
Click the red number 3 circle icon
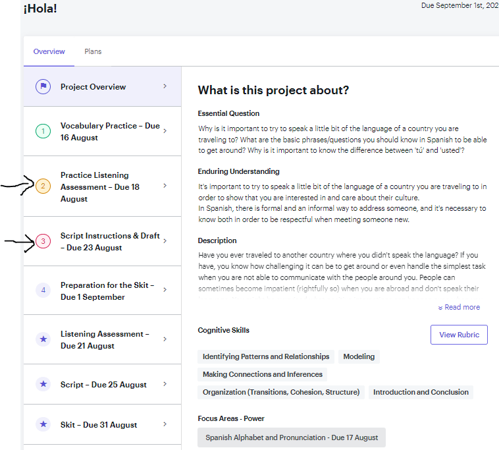point(43,242)
